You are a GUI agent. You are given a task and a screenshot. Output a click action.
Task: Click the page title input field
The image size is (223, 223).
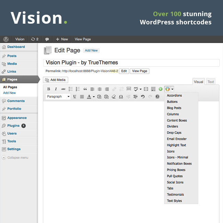tap(131, 63)
